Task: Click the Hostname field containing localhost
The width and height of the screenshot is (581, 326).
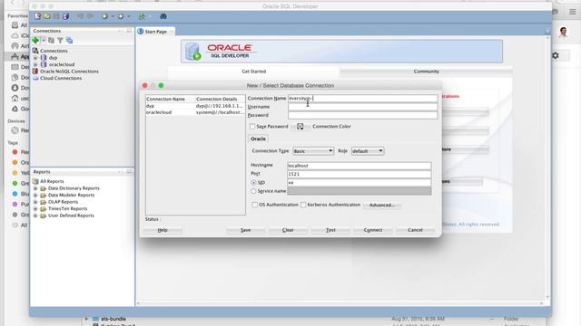Action: coord(359,166)
